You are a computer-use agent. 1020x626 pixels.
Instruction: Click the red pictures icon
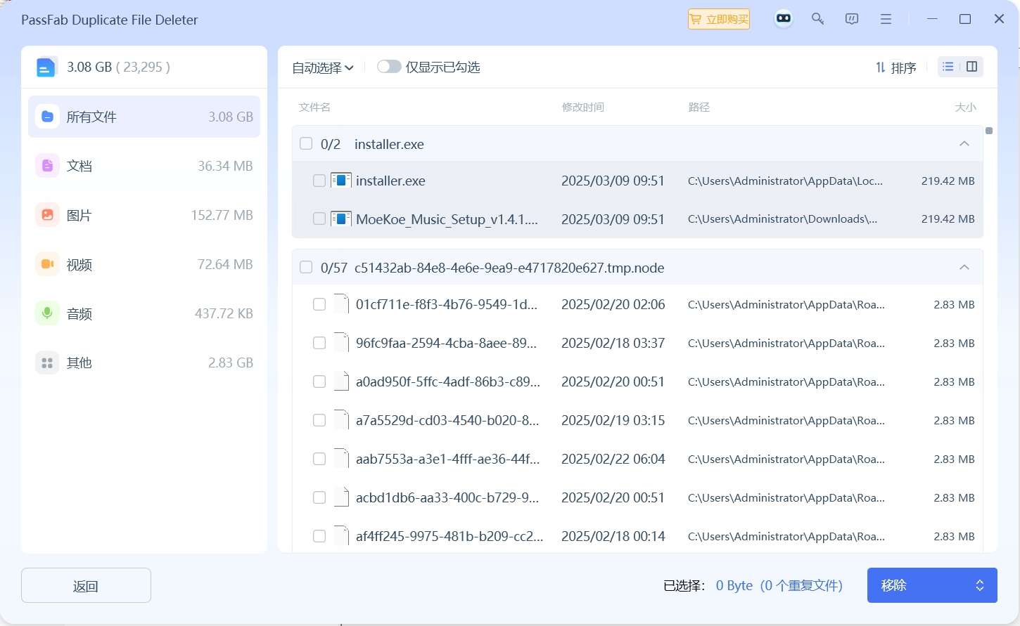47,215
